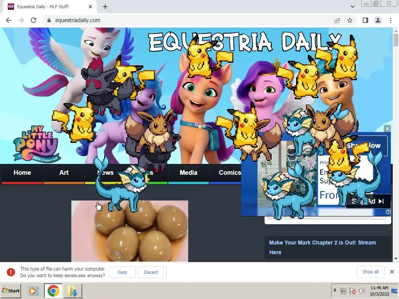Open Make Your Mark Chapter 2 link
This screenshot has height=299, width=399.
click(322, 247)
